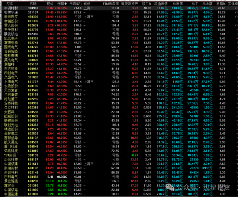Select stock name 富煌钢构
The width and height of the screenshot is (238, 197).
point(11,43)
